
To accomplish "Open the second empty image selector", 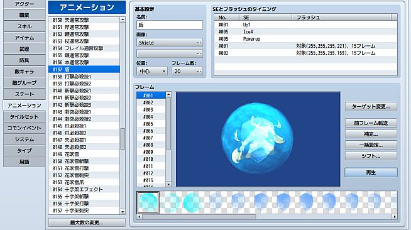I will point(170,53).
